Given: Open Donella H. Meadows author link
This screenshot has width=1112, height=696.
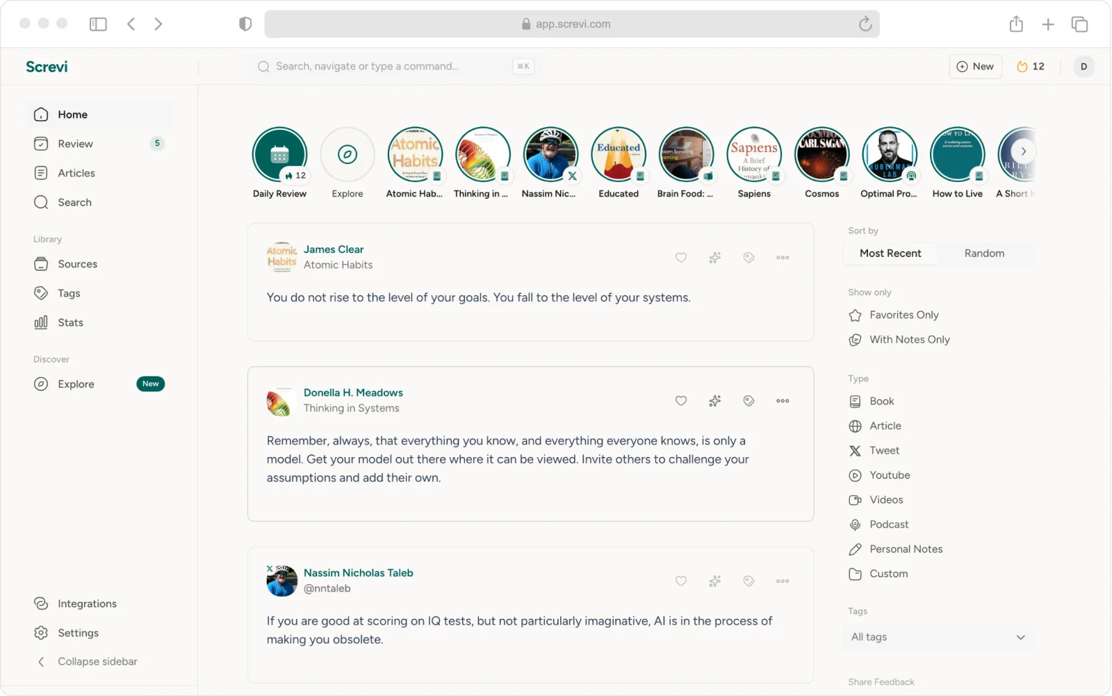Looking at the screenshot, I should tap(353, 392).
